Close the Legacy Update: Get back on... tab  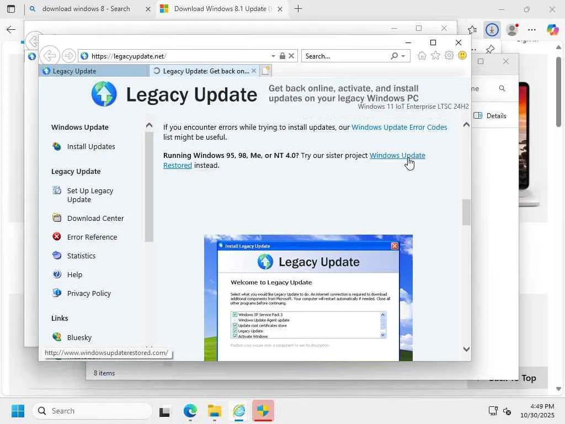[254, 71]
